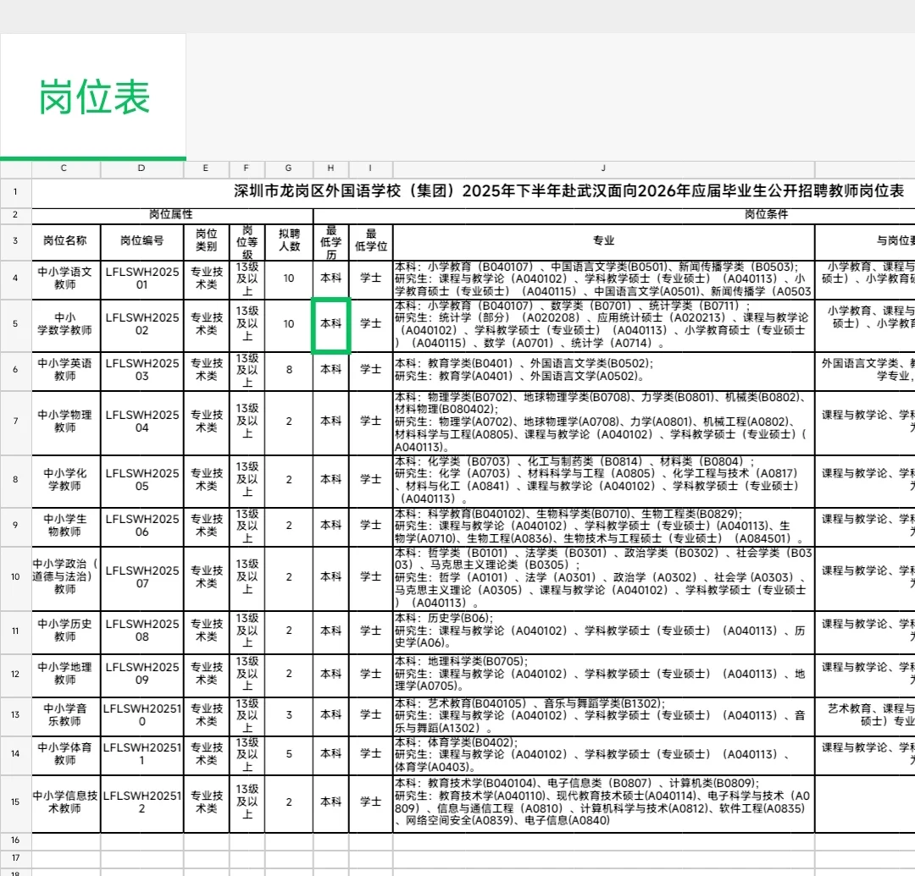Click the 专业 cell listing 外国语言文学类(B0502)

coord(603,371)
